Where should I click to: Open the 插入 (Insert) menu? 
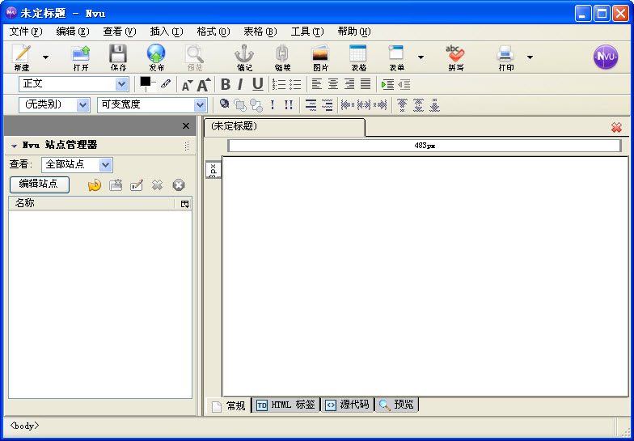[166, 32]
